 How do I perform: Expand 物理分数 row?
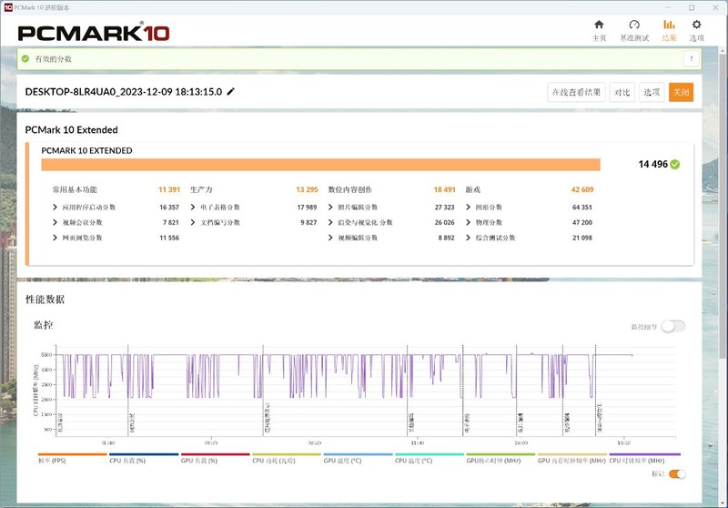(468, 222)
